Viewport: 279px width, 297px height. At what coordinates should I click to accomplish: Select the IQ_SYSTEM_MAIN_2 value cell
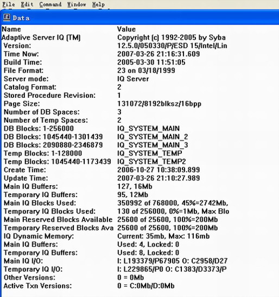pyautogui.click(x=153, y=137)
